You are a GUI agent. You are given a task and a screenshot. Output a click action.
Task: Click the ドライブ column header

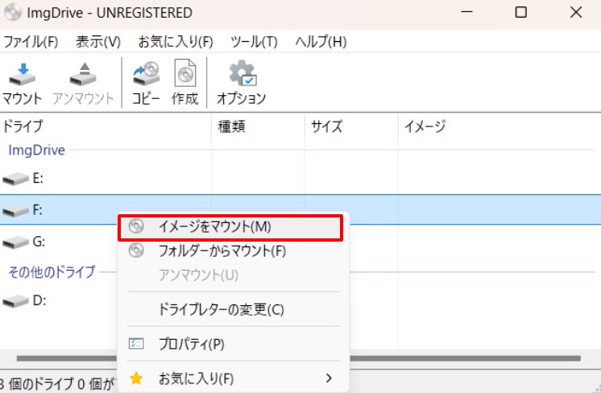click(x=106, y=126)
